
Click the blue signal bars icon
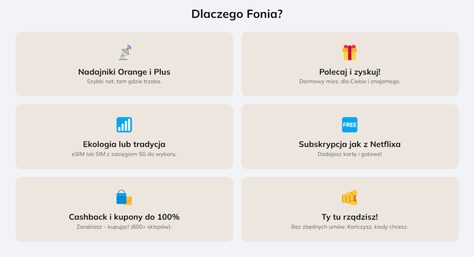click(124, 125)
